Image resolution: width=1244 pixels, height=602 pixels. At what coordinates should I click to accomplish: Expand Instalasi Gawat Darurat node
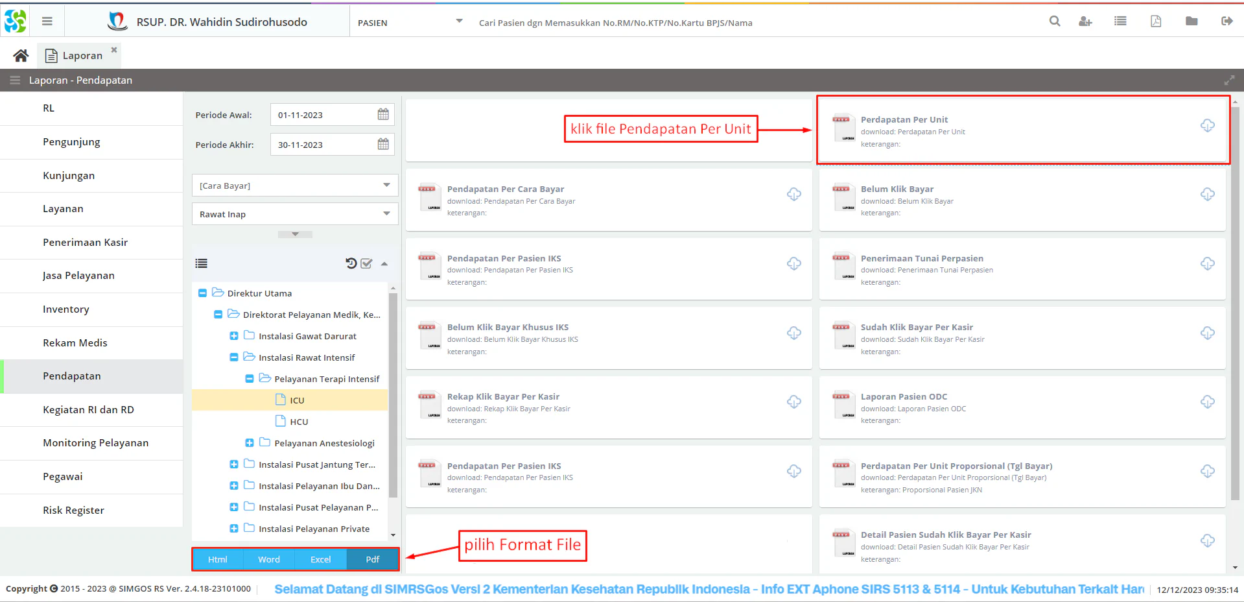pos(233,336)
